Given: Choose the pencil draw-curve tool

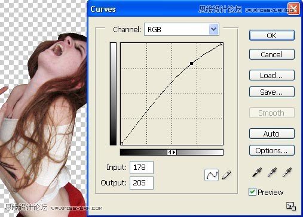Looking at the screenshot, I should point(226,175).
